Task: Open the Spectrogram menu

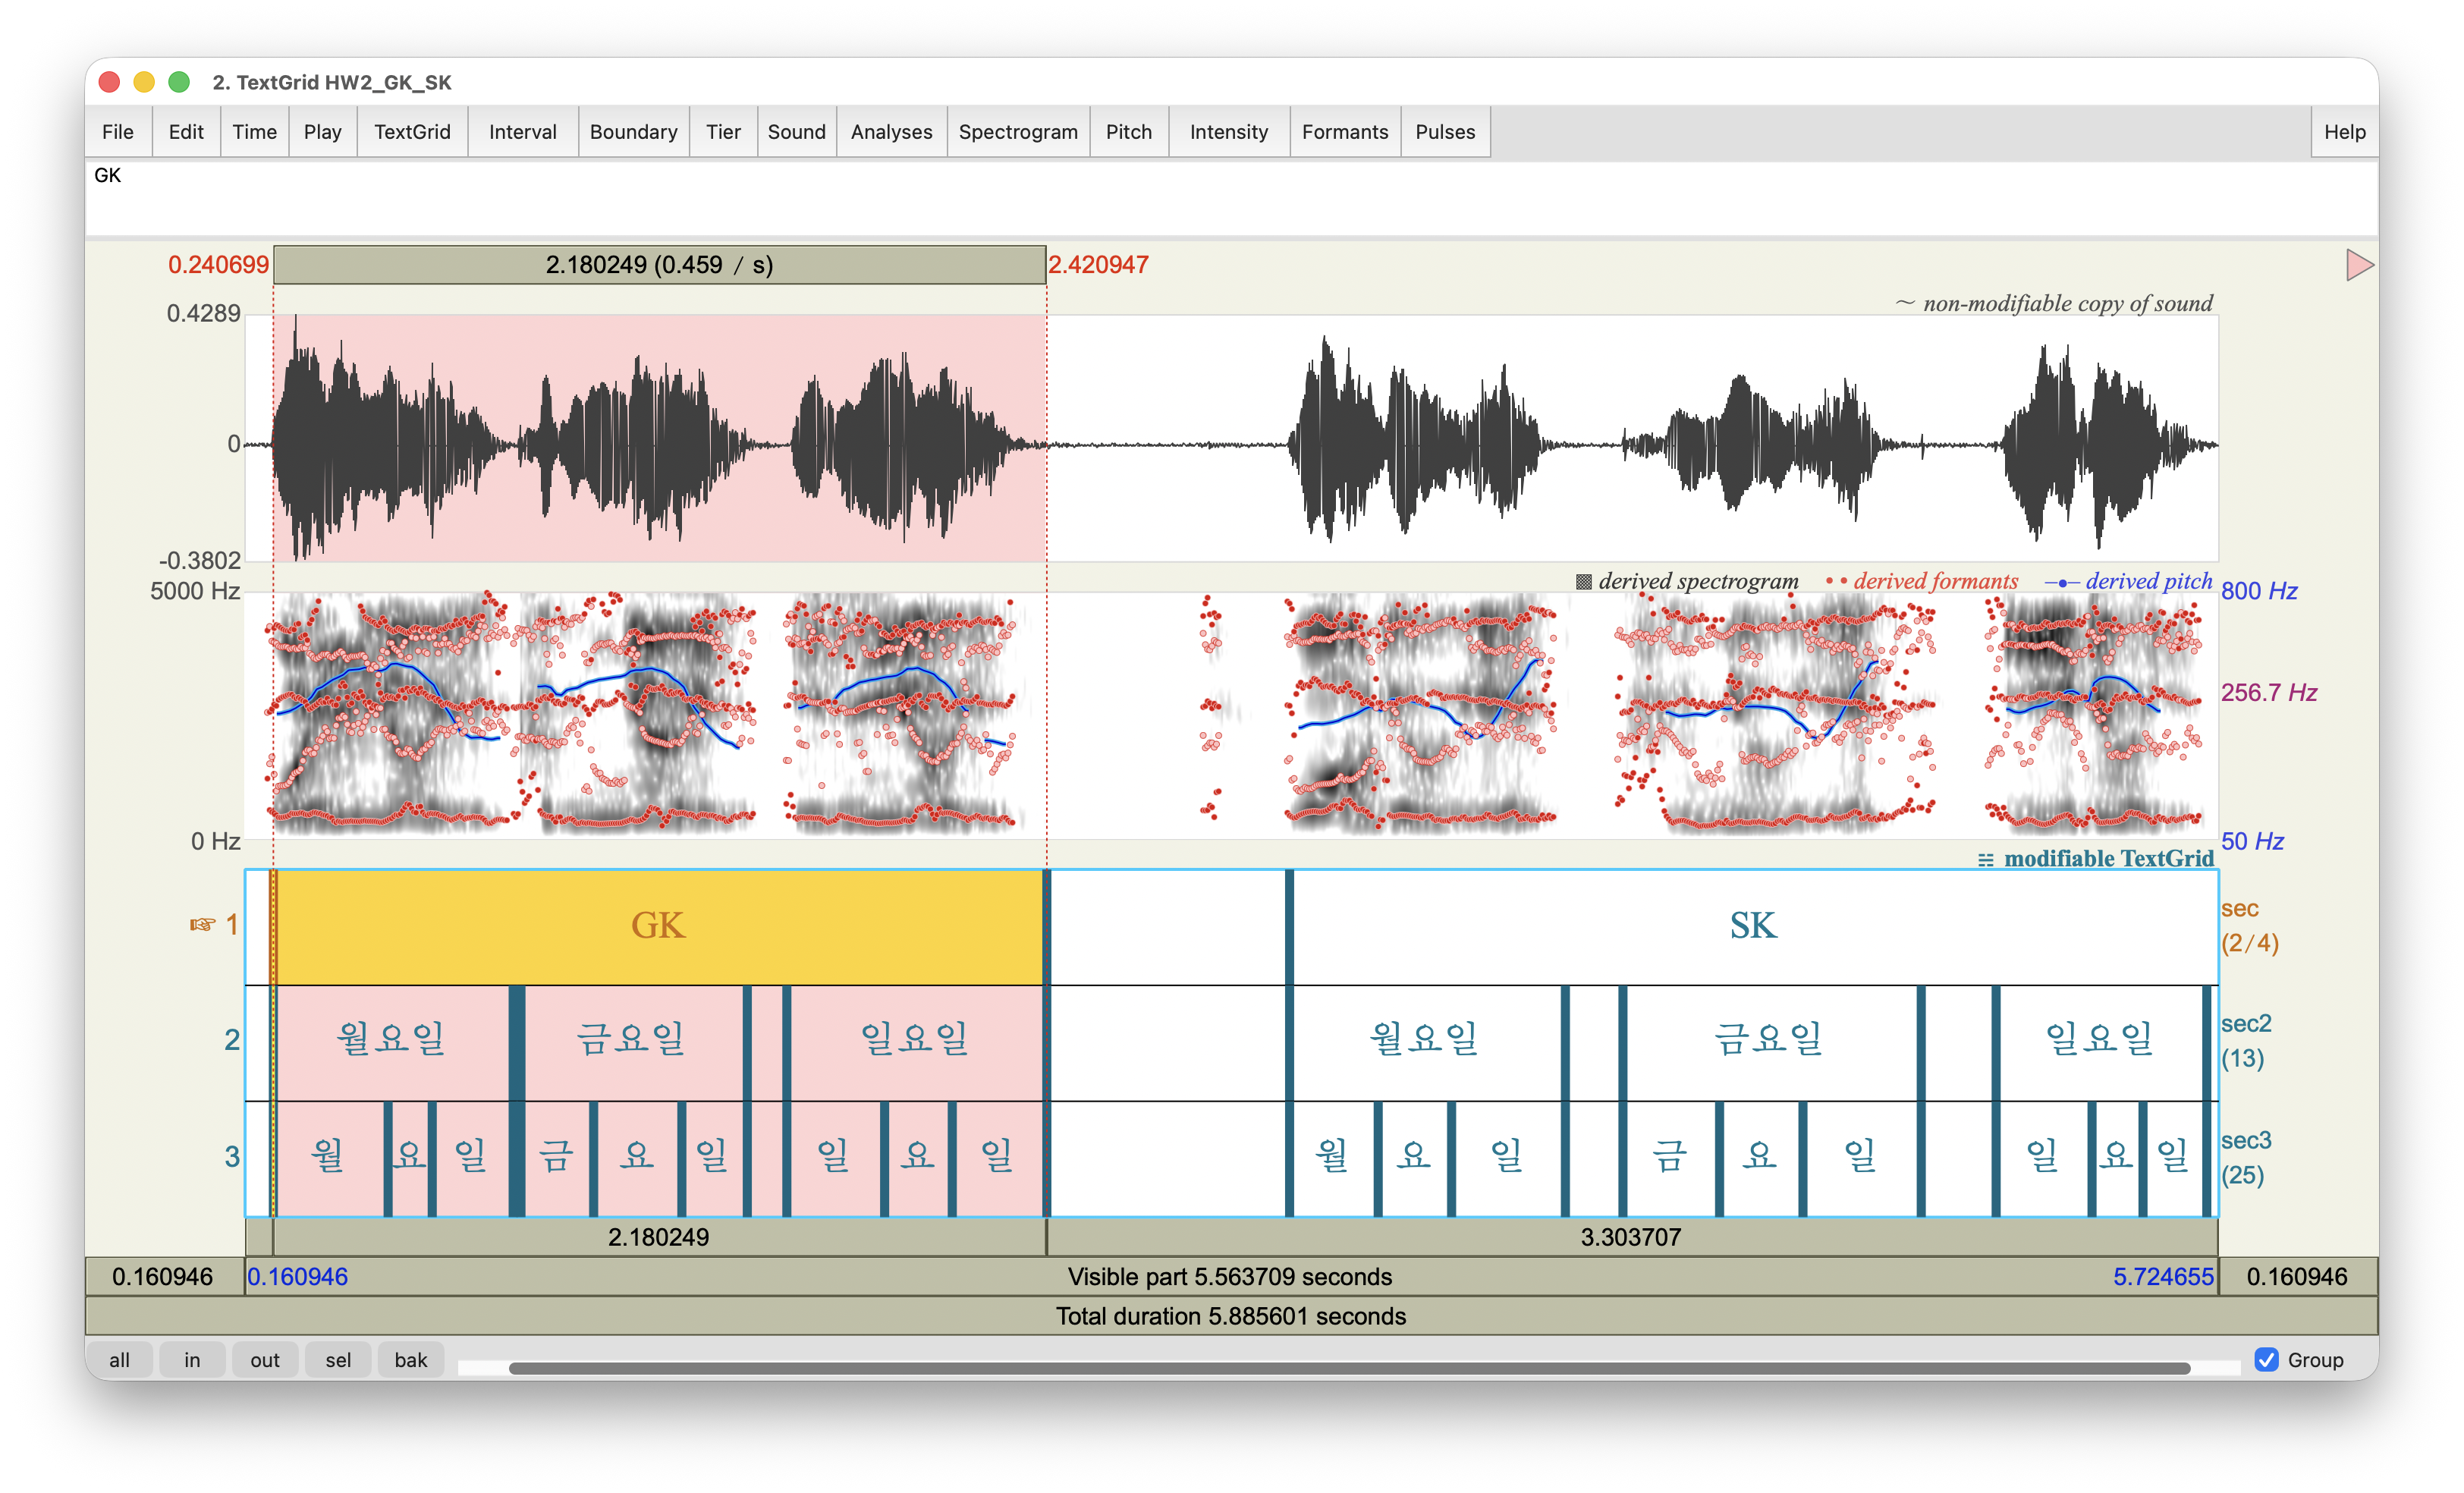Action: click(x=1017, y=132)
